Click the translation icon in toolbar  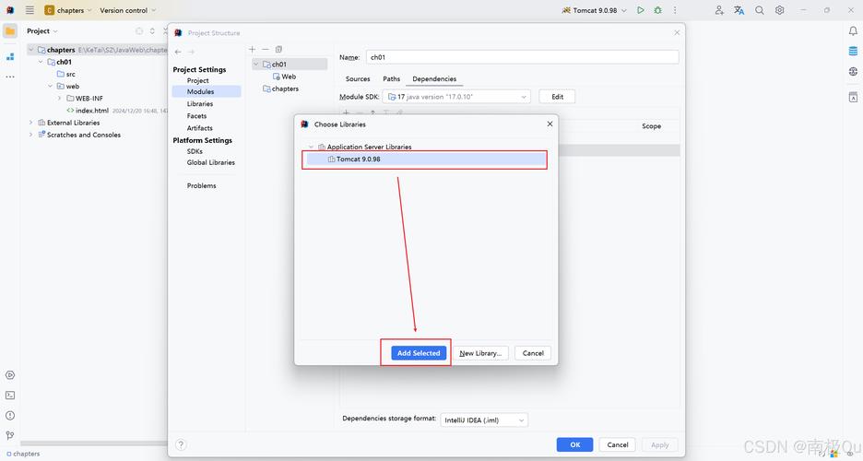(739, 10)
